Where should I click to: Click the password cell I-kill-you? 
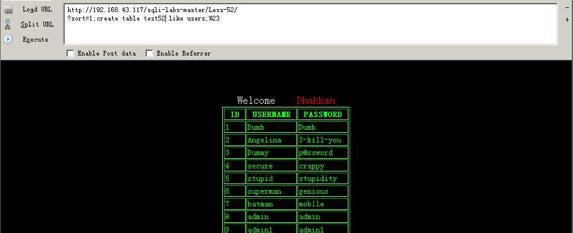point(323,140)
